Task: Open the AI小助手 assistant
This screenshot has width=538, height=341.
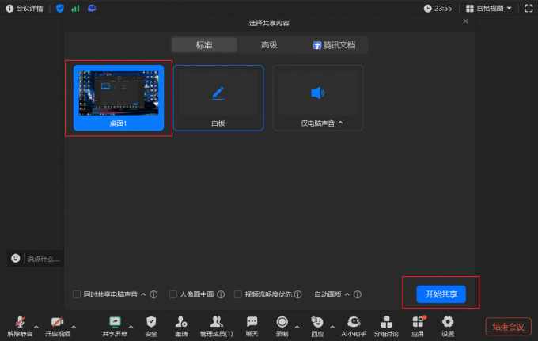Action: click(354, 326)
